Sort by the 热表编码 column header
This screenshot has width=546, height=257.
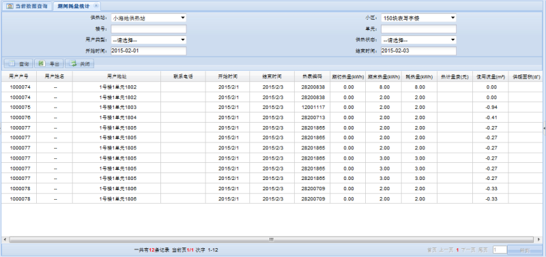point(313,76)
